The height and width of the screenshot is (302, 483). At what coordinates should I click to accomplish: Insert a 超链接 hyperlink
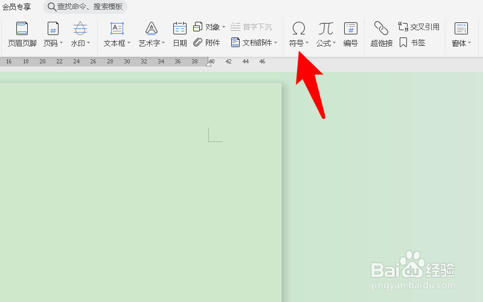[x=382, y=34]
